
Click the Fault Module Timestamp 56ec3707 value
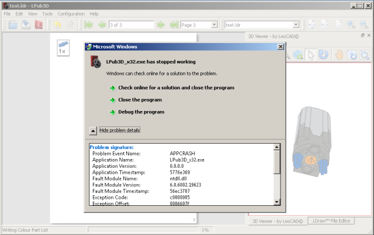tap(179, 191)
